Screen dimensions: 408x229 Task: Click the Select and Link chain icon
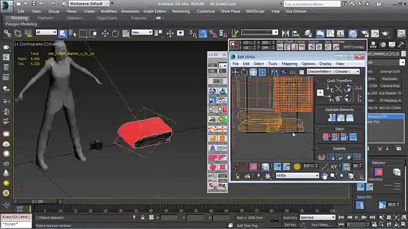pos(7,33)
